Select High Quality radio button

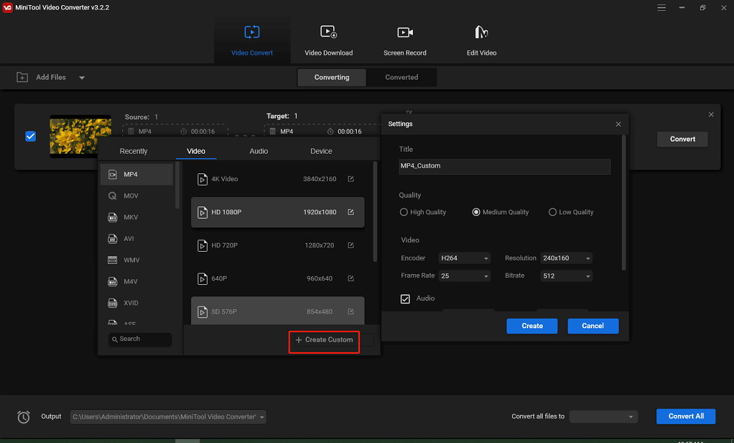click(x=403, y=212)
